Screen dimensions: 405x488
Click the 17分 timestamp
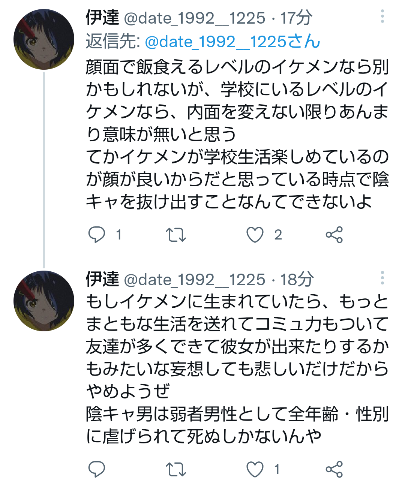296,18
